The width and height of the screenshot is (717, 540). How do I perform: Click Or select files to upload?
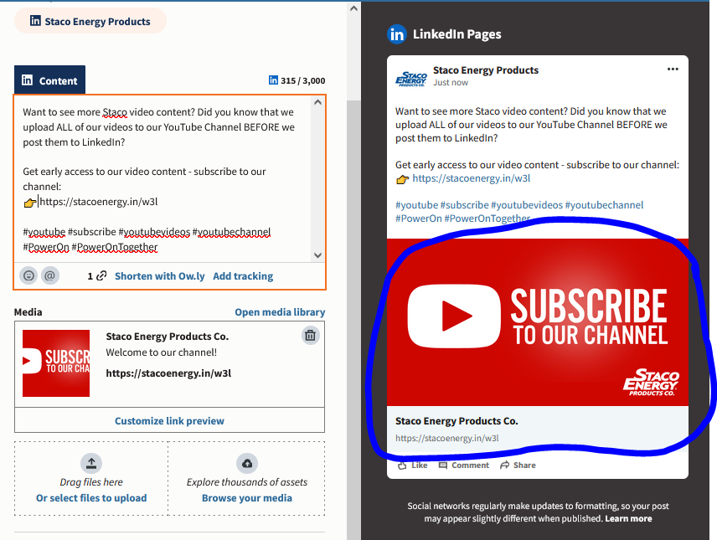pyautogui.click(x=91, y=498)
